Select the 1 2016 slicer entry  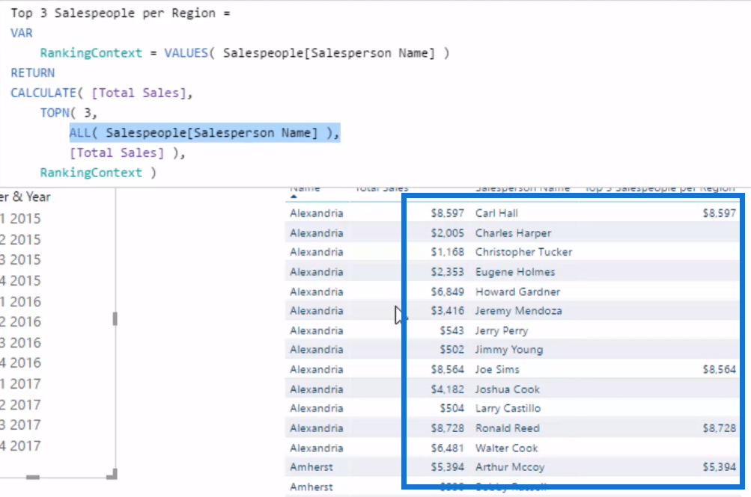point(21,302)
